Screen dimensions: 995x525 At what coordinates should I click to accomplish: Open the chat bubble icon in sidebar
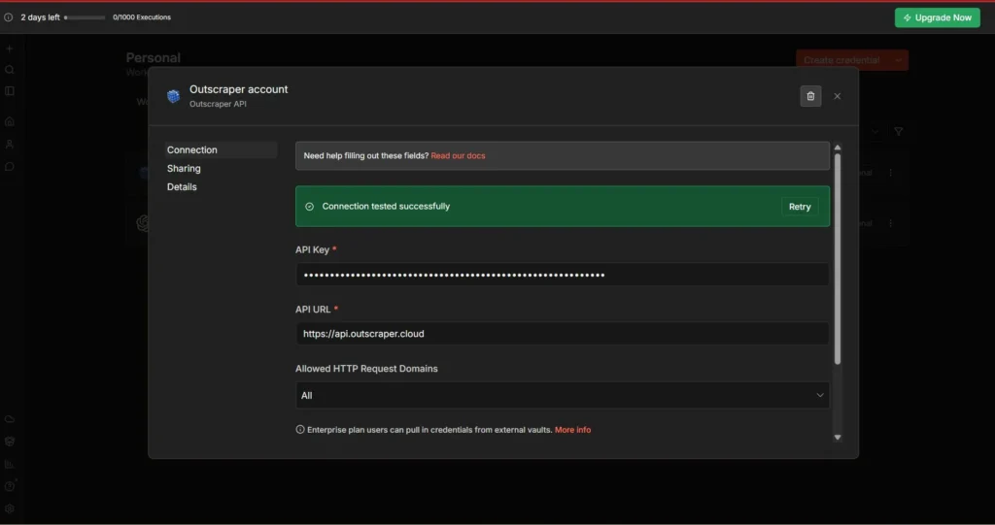pyautogui.click(x=10, y=166)
